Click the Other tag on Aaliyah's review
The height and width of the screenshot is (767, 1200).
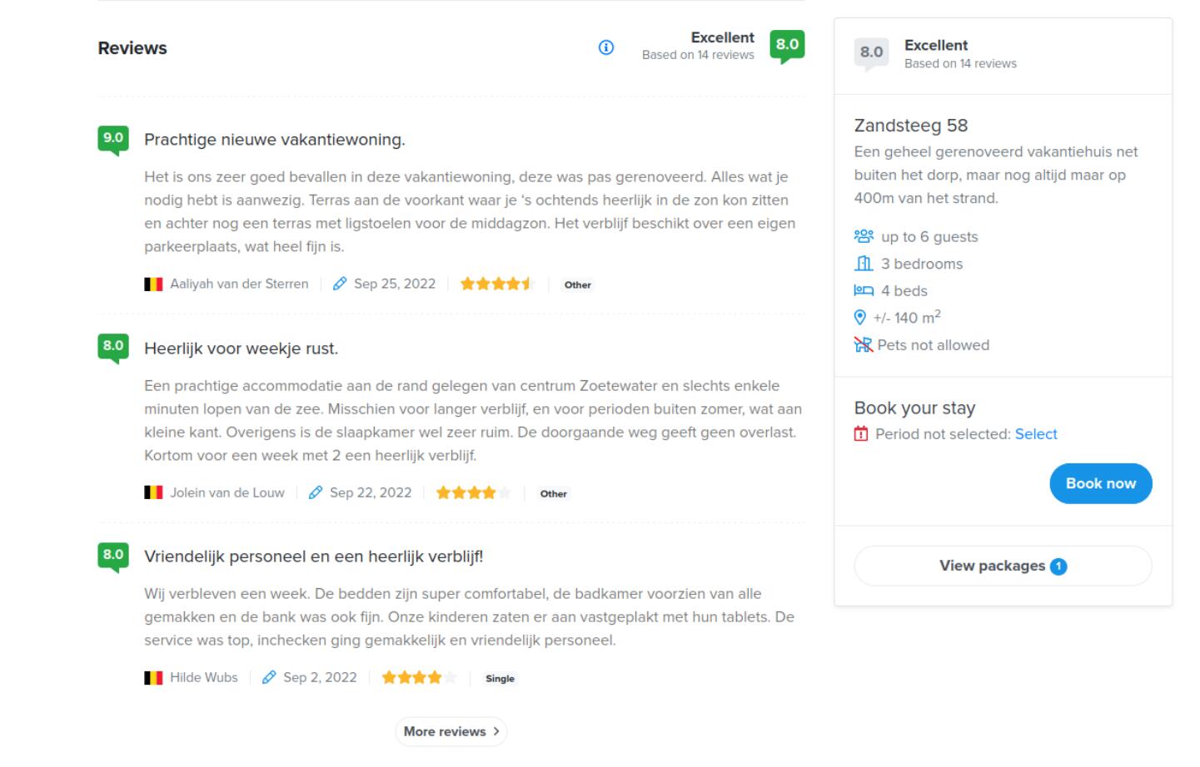pos(577,285)
